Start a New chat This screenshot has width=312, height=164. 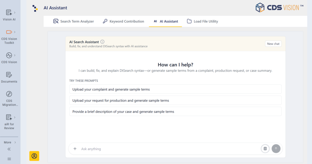273,44
